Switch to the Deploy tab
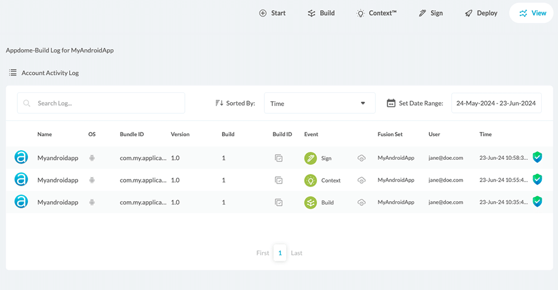Screen dimensions: 558x290 [481, 13]
